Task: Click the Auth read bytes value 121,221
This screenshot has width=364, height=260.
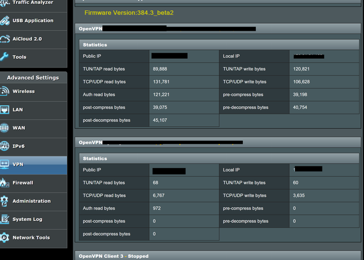Action: pyautogui.click(x=161, y=95)
